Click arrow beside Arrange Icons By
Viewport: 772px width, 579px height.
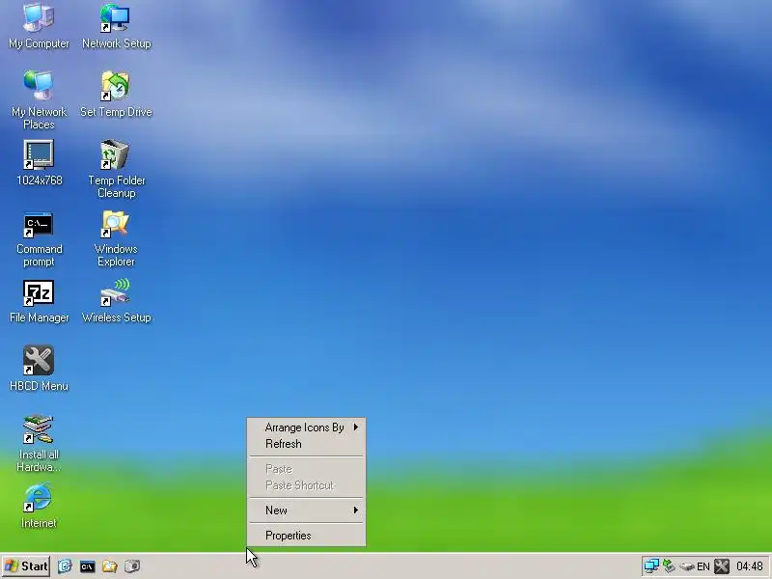355,427
